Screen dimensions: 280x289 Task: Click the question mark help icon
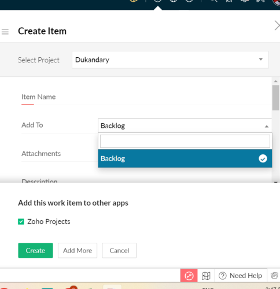(223, 276)
